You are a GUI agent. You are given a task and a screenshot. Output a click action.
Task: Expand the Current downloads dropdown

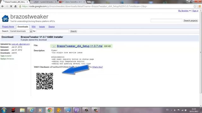pos(21,31)
